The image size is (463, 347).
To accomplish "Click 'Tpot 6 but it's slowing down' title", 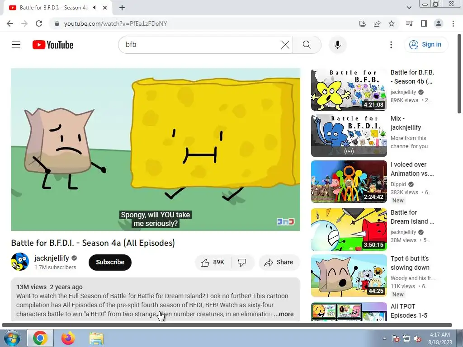I will tap(410, 263).
